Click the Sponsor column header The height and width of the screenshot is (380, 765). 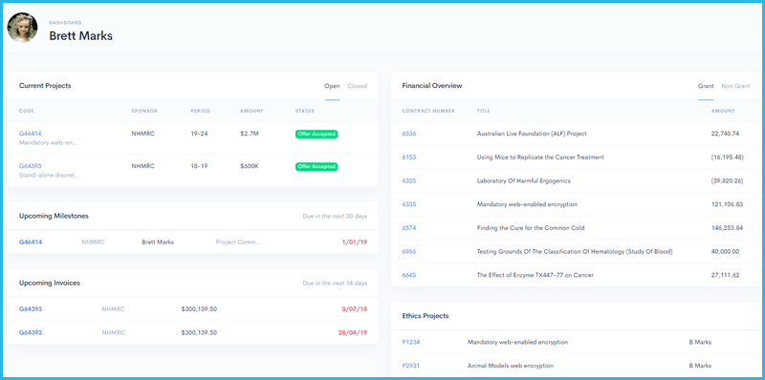click(144, 111)
